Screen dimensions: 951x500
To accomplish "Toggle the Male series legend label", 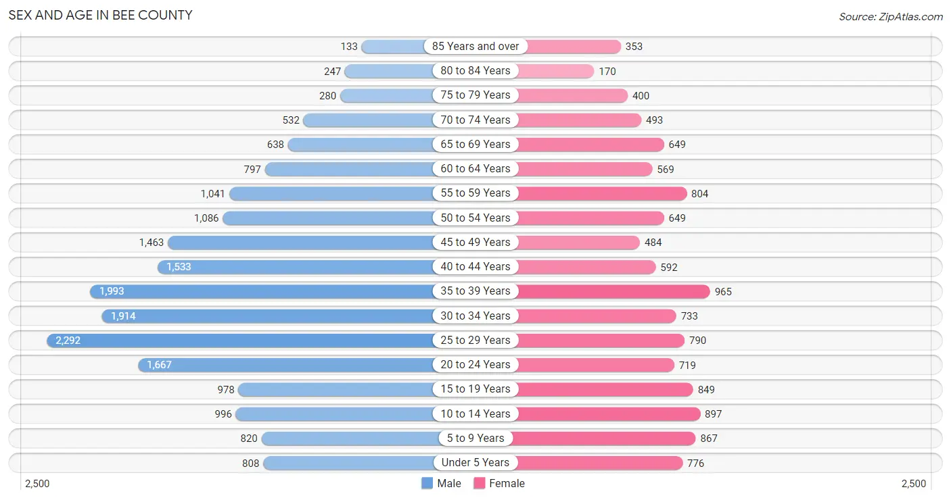I will [x=449, y=483].
